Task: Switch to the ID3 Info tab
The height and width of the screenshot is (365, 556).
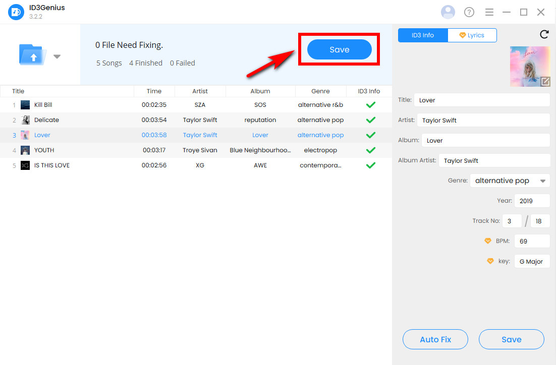Action: pyautogui.click(x=423, y=35)
